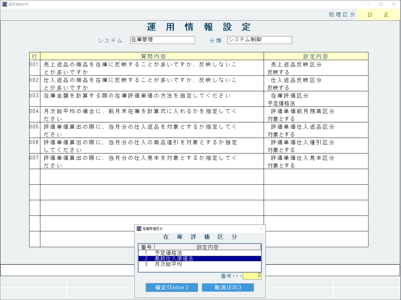Click the 行 column header
This screenshot has width=401, height=300.
(x=35, y=56)
